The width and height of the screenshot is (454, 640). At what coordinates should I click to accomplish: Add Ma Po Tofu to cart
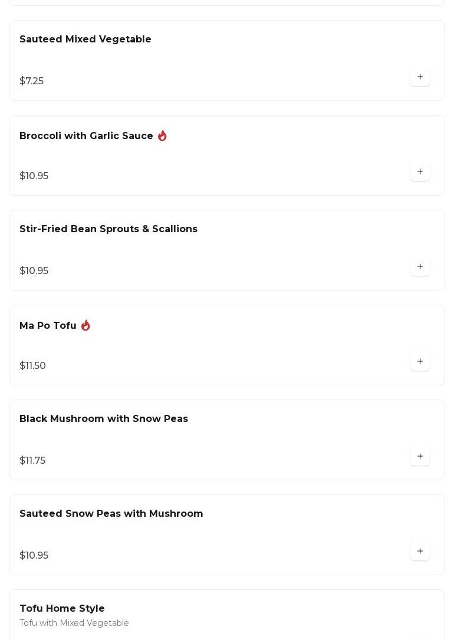[x=420, y=362]
